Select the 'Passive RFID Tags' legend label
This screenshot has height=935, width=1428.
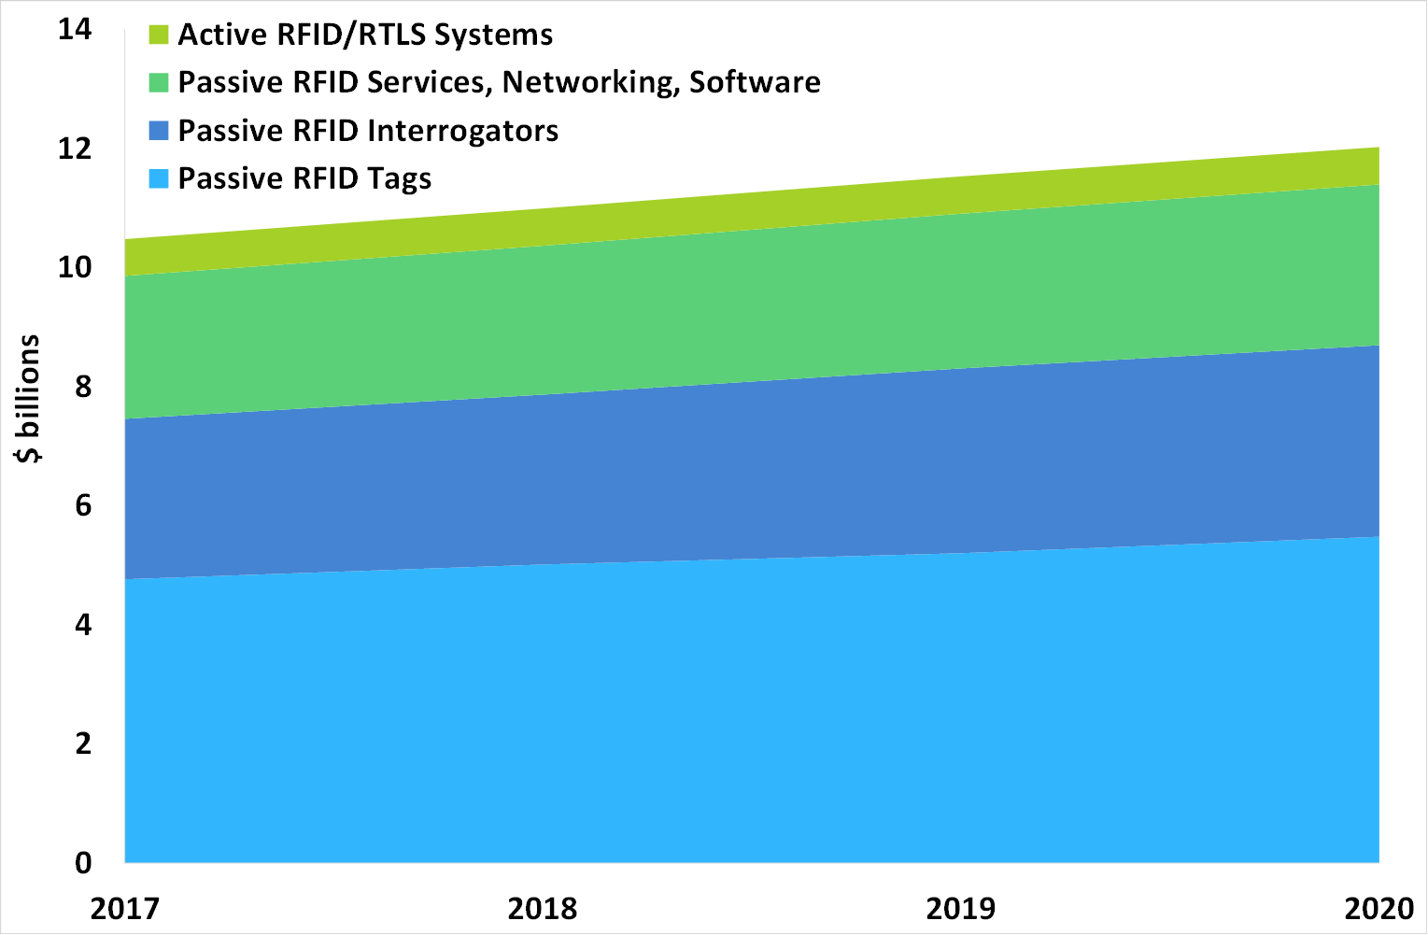tap(304, 178)
